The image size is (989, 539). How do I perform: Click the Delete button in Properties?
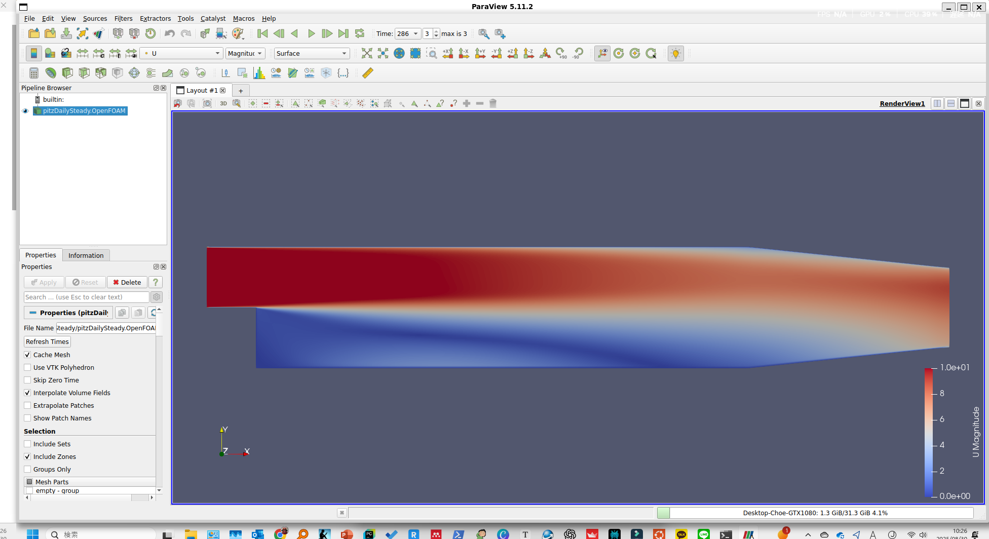coord(127,282)
